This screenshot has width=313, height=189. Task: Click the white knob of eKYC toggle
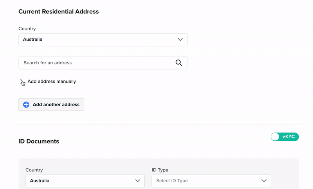point(275,137)
